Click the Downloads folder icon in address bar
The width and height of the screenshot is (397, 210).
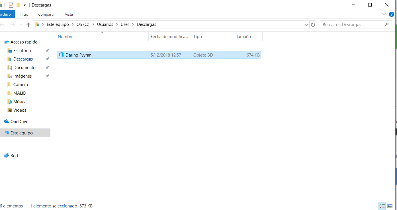point(37,24)
